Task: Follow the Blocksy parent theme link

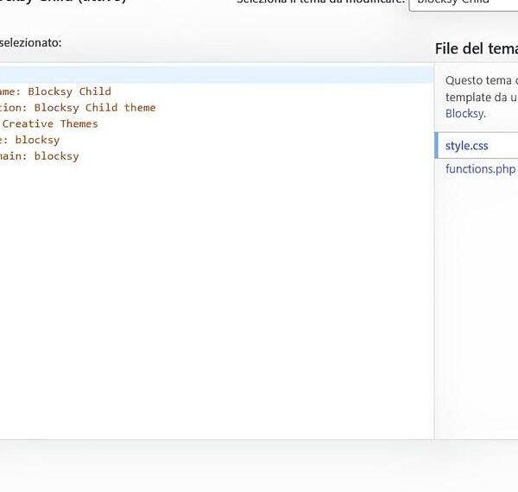Action: pyautogui.click(x=465, y=114)
